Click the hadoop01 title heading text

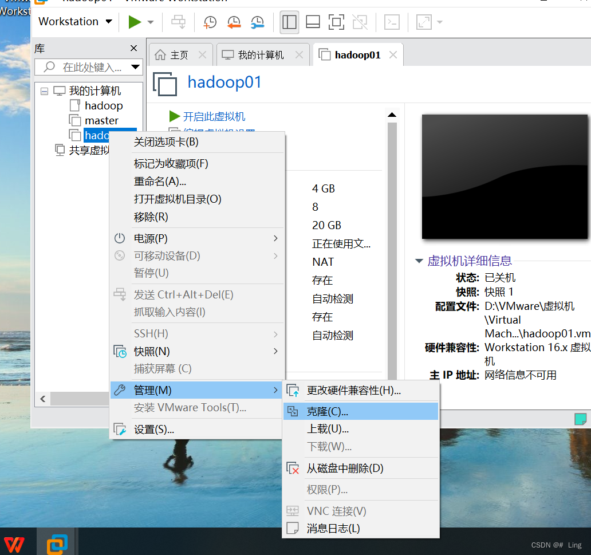coord(224,82)
